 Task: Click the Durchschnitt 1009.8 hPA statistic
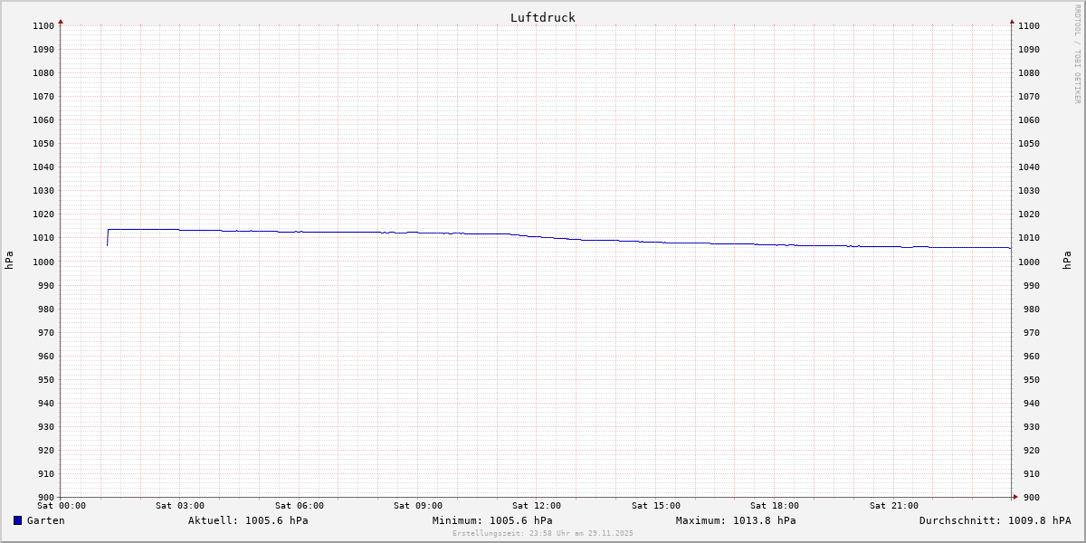(995, 520)
